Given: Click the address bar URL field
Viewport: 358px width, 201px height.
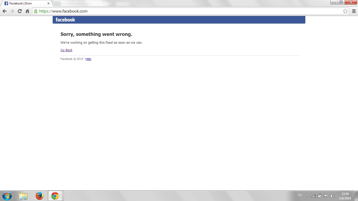Looking at the screenshot, I should click(191, 11).
